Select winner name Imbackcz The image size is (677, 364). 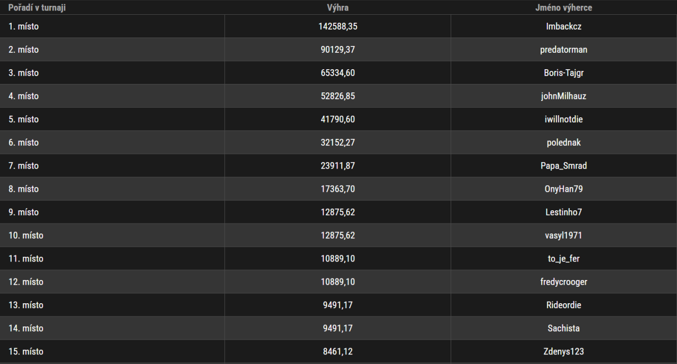[x=564, y=26]
